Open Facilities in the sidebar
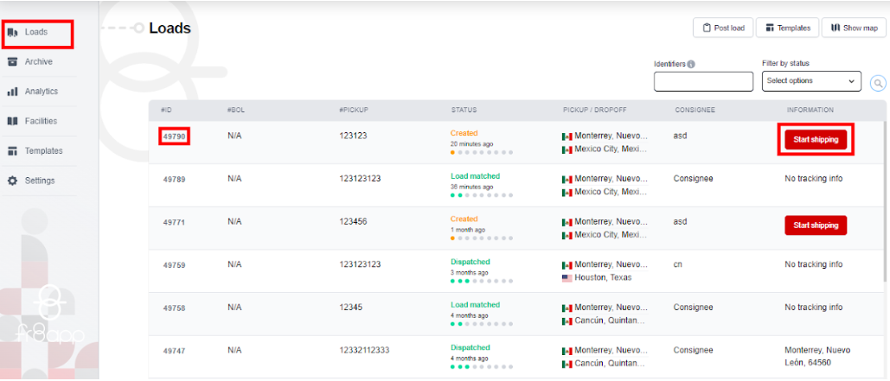The image size is (890, 381). (41, 121)
